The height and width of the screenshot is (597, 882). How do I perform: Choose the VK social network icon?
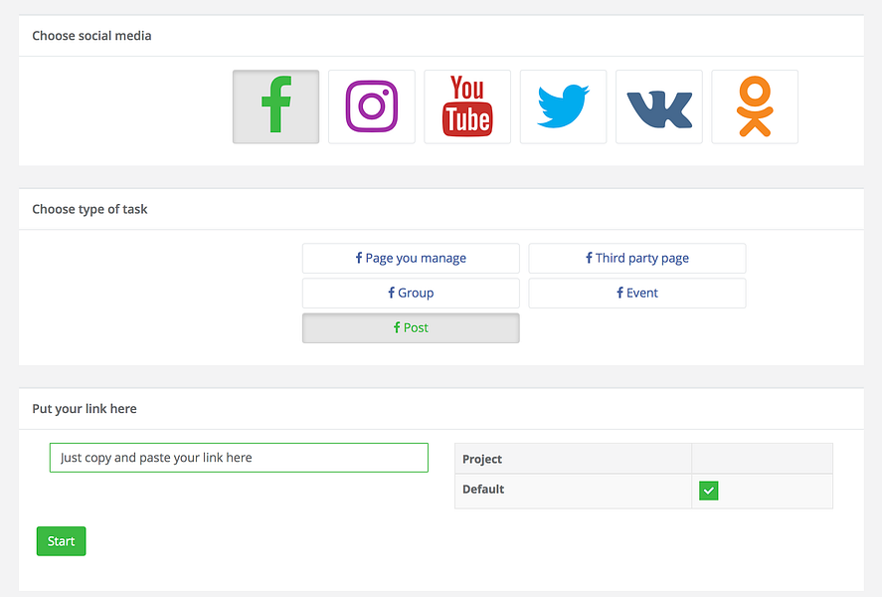659,106
